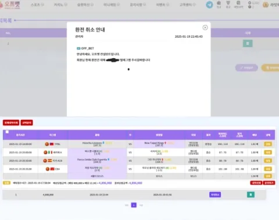Click the OFF_BET badge icon in popup

(x=78, y=48)
